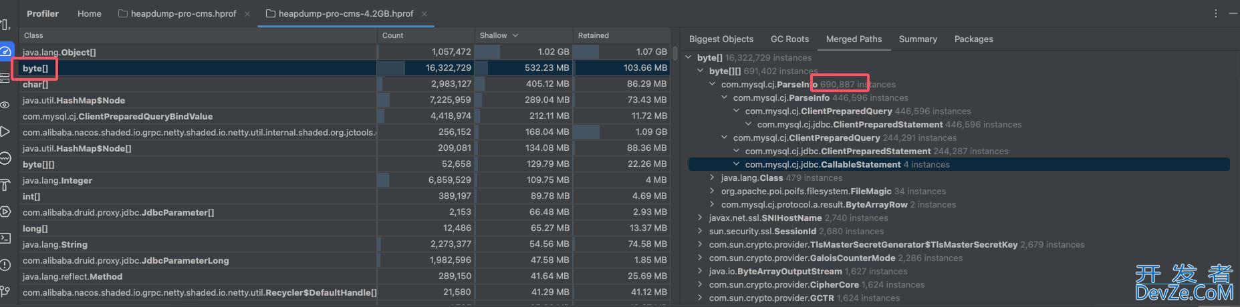Open the Services hexagon sidebar icon
Viewport: 1240px width, 307px height.
click(x=5, y=212)
